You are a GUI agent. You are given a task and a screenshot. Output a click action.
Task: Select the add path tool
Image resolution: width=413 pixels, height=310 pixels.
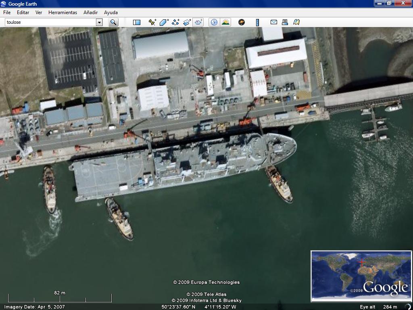tap(175, 22)
